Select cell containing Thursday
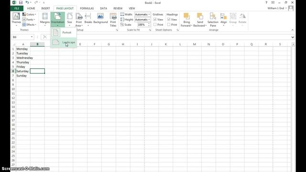306x172 pixels. (x=23, y=62)
